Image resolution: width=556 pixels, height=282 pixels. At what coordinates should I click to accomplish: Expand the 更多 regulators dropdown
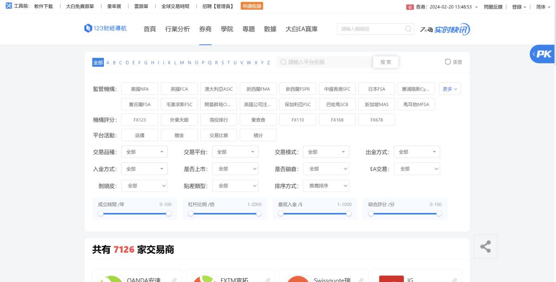(x=449, y=88)
